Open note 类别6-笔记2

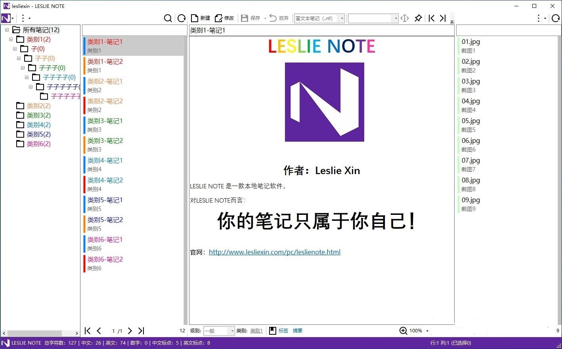point(133,263)
